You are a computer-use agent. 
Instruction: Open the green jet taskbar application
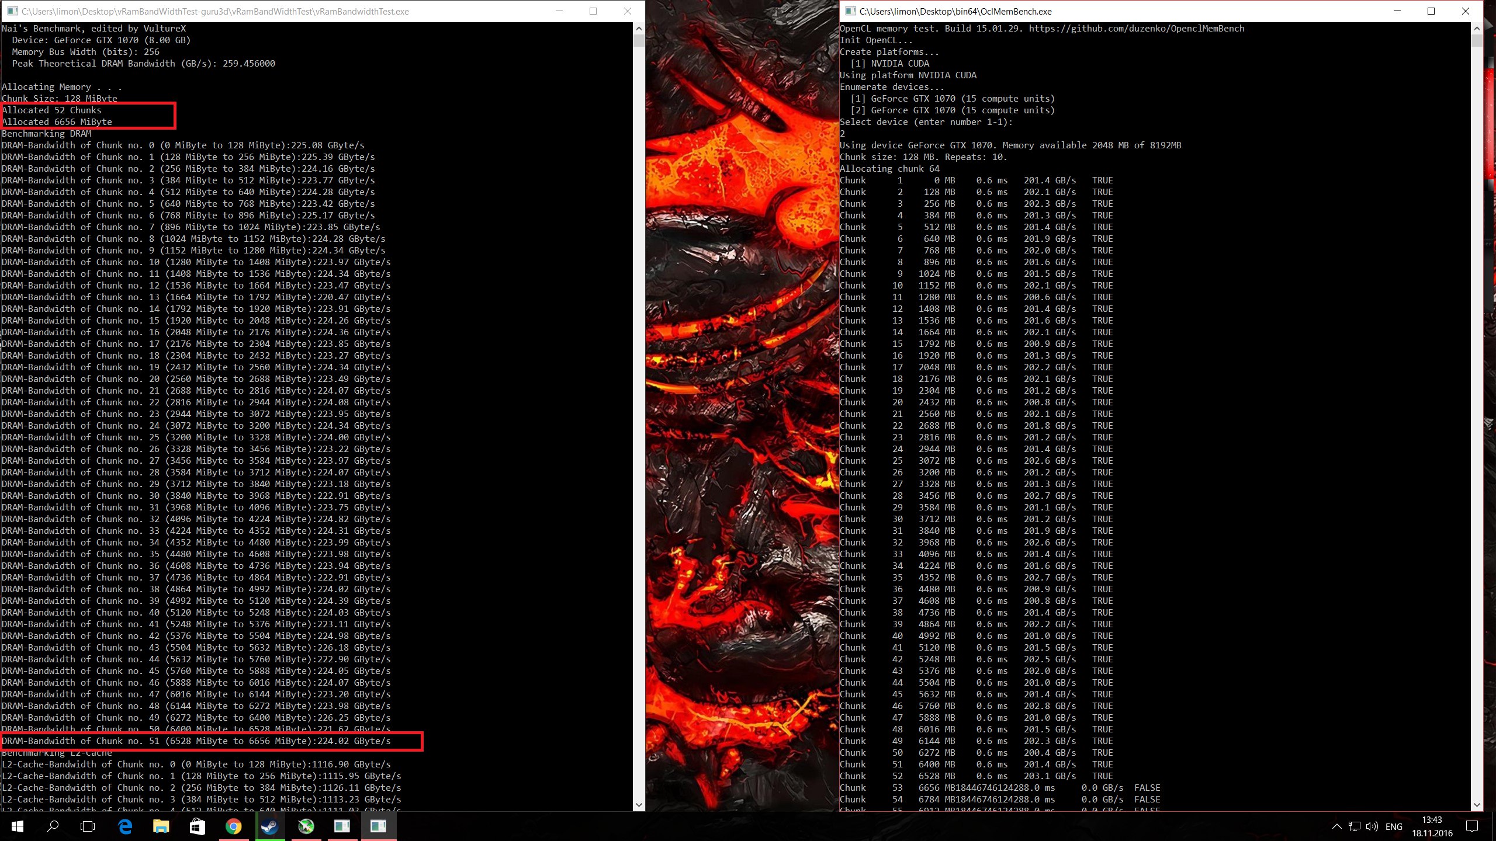[306, 826]
